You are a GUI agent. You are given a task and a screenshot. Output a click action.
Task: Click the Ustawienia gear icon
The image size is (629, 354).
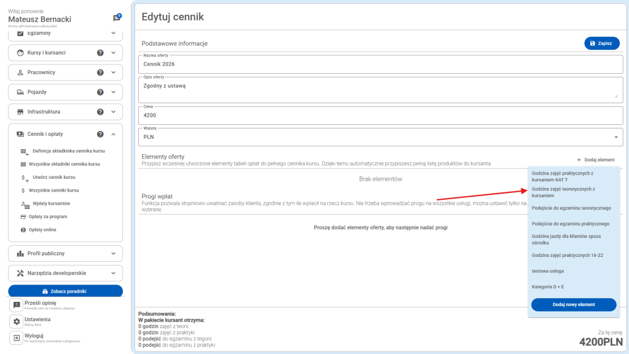(17, 321)
